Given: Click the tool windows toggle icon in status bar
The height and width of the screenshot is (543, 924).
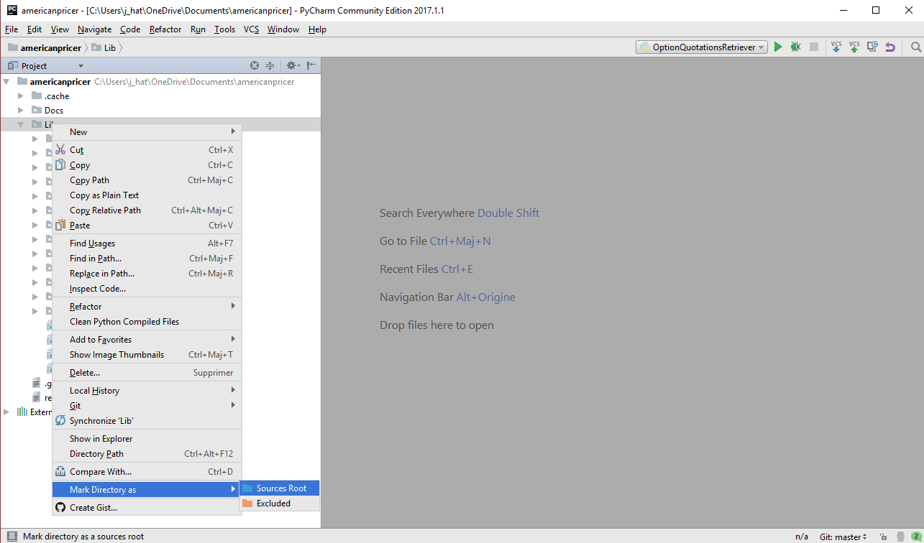Looking at the screenshot, I should (12, 536).
